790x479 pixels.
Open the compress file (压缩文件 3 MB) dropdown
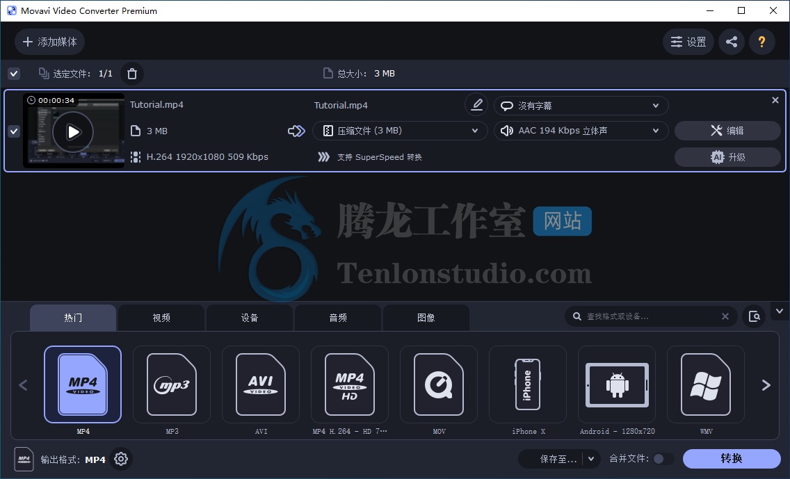click(400, 131)
